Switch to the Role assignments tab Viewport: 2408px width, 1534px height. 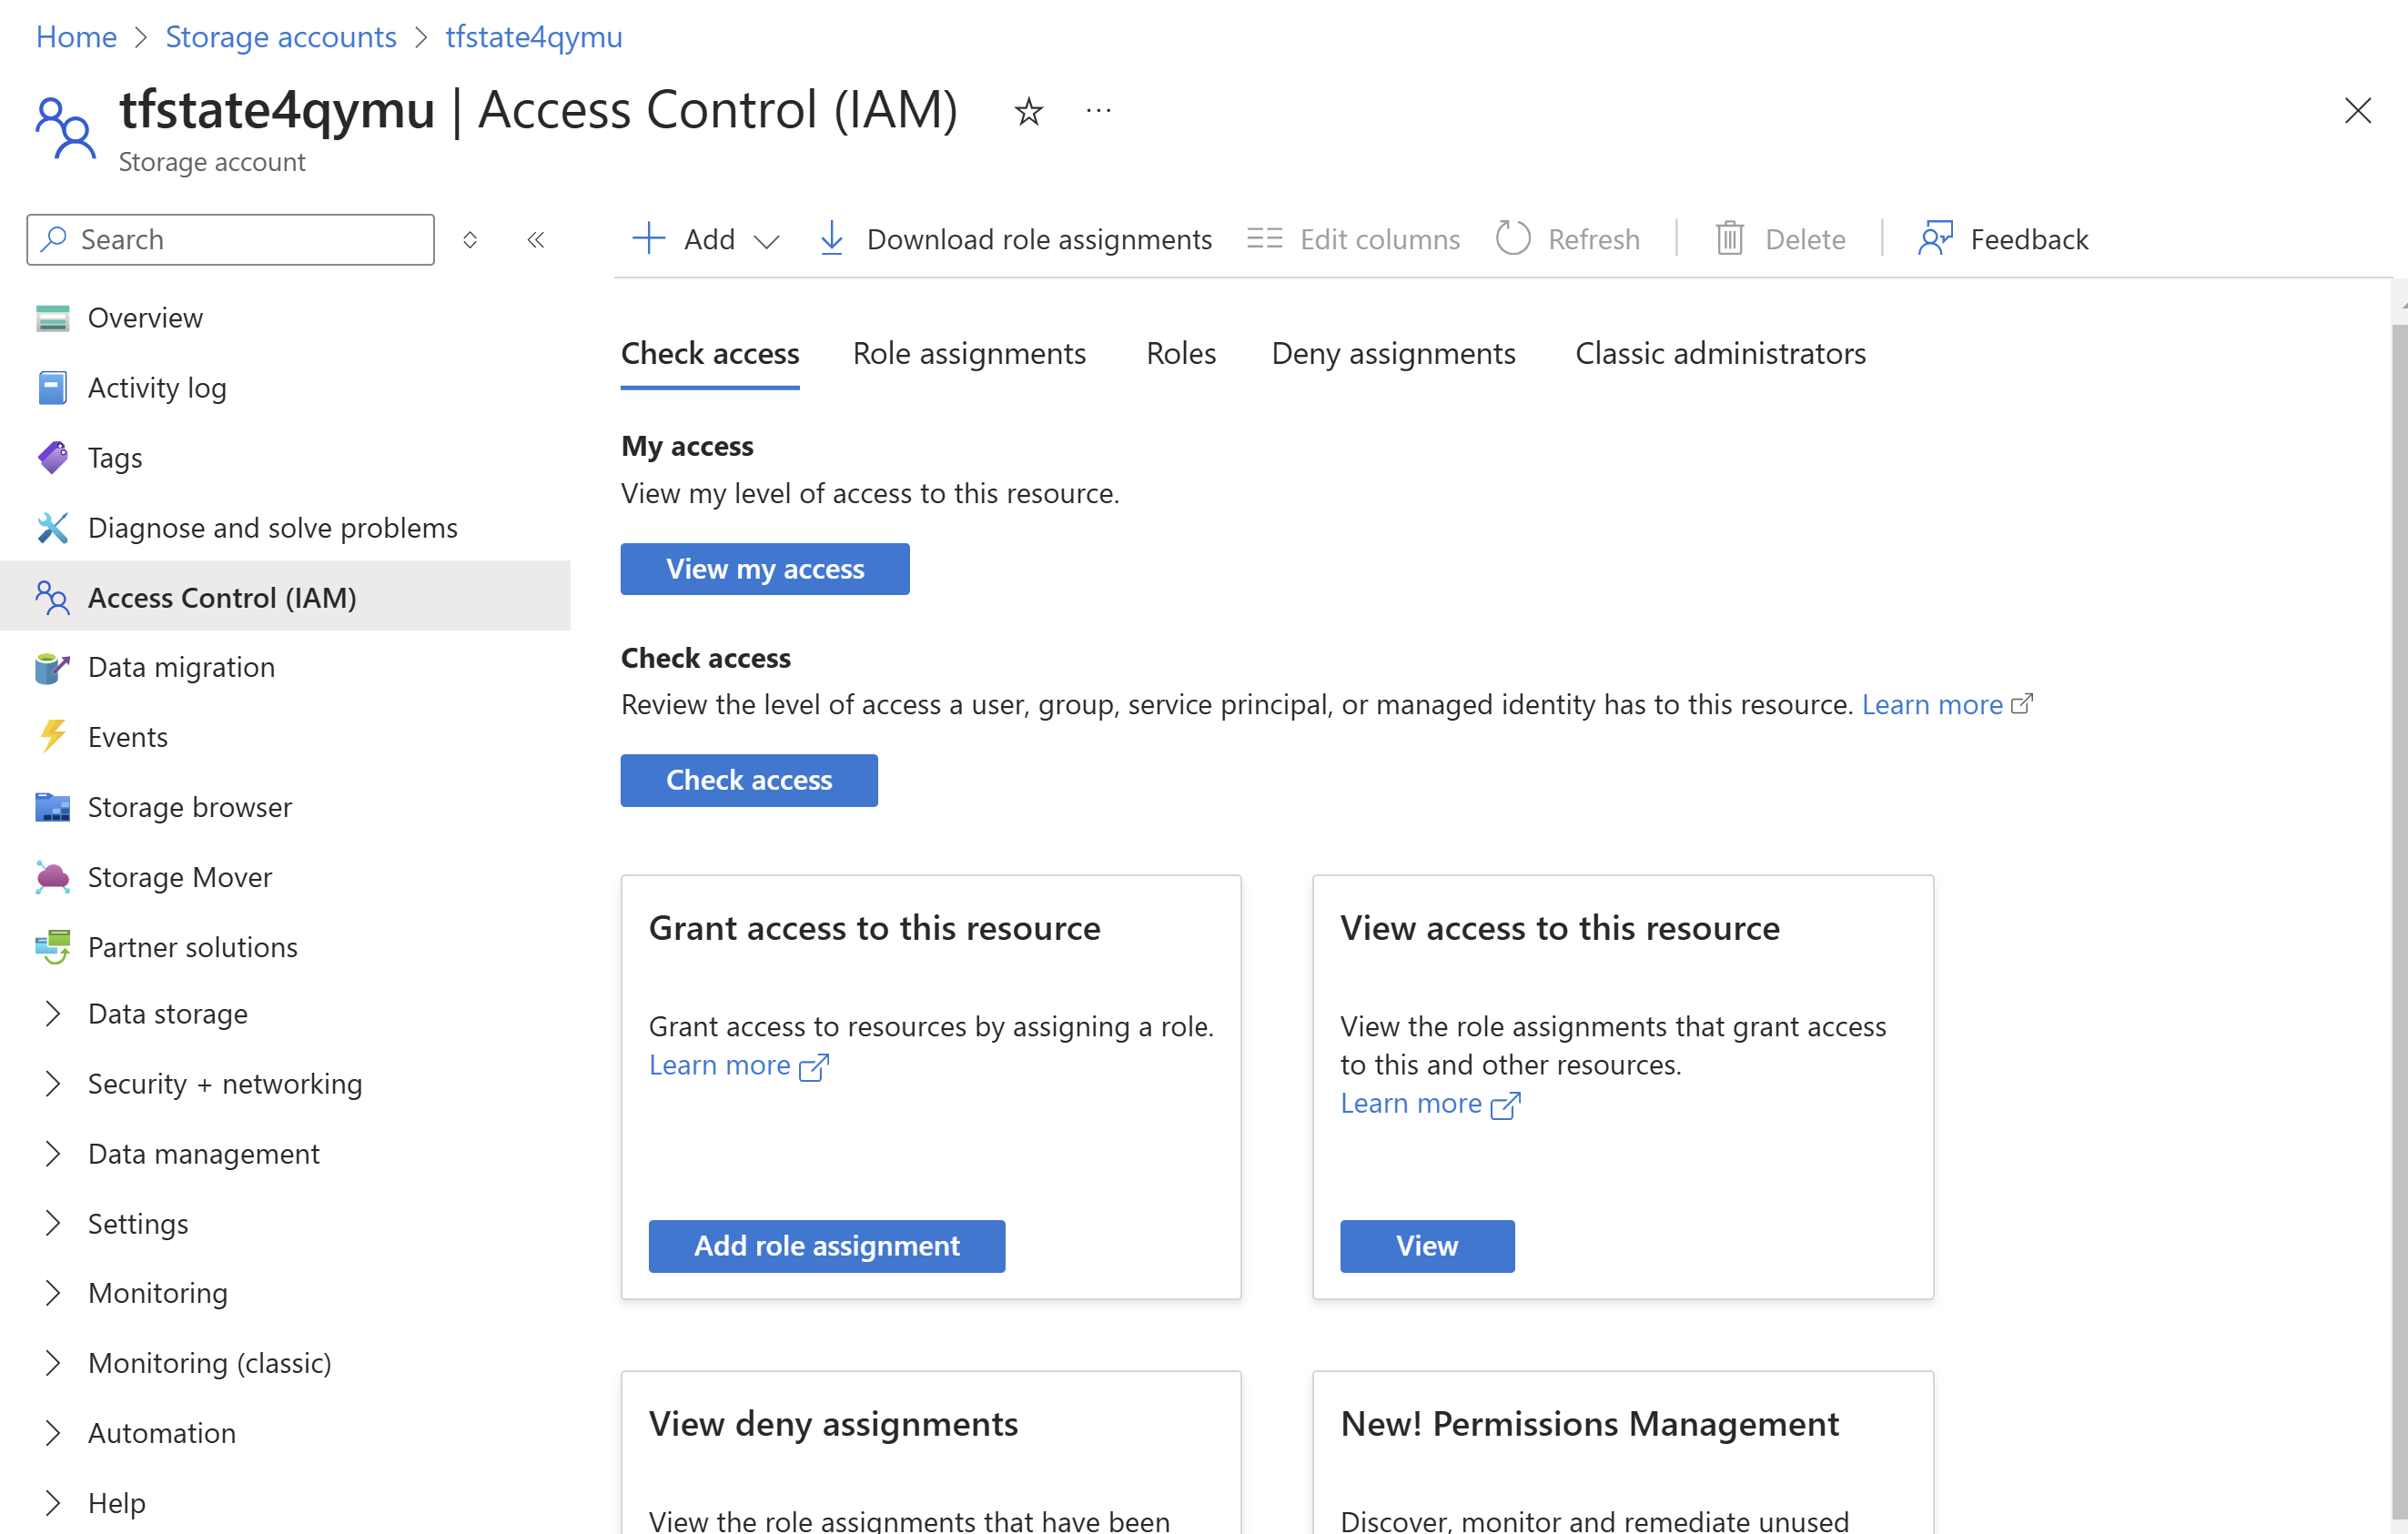tap(969, 354)
